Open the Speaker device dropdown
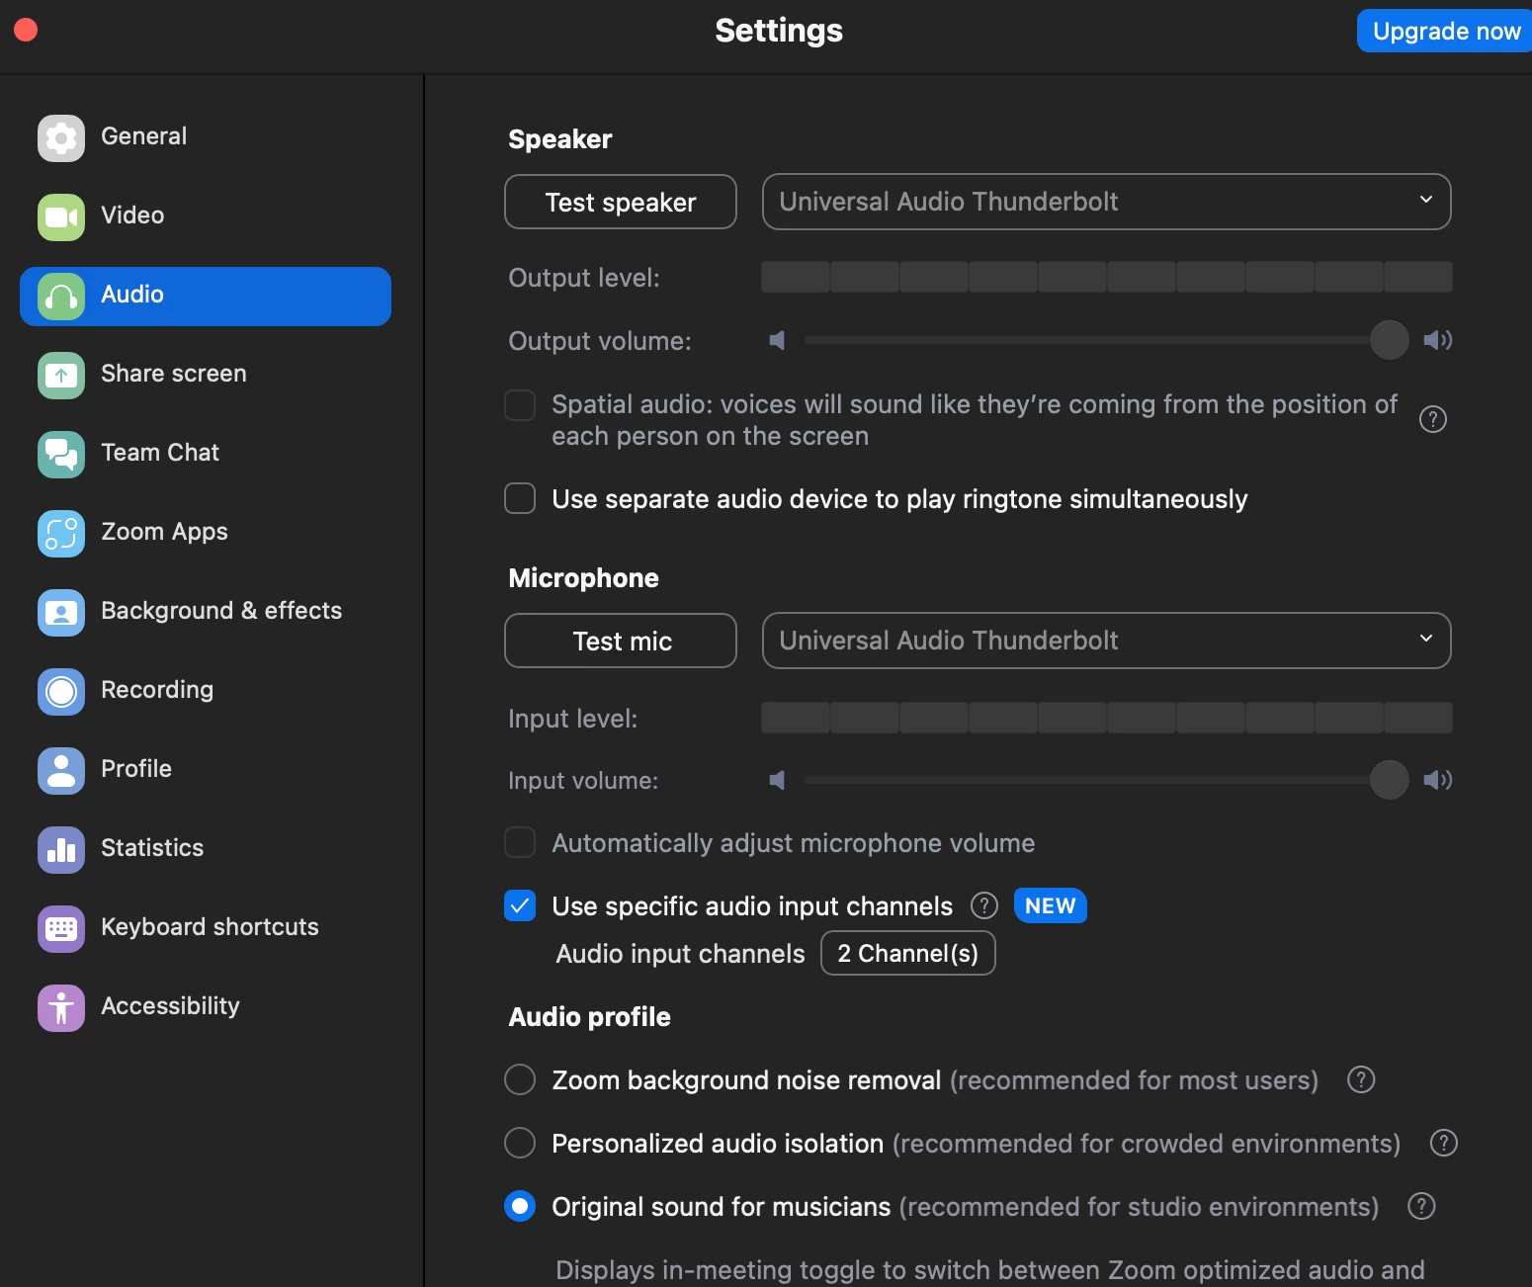Viewport: 1532px width, 1287px height. click(x=1106, y=202)
